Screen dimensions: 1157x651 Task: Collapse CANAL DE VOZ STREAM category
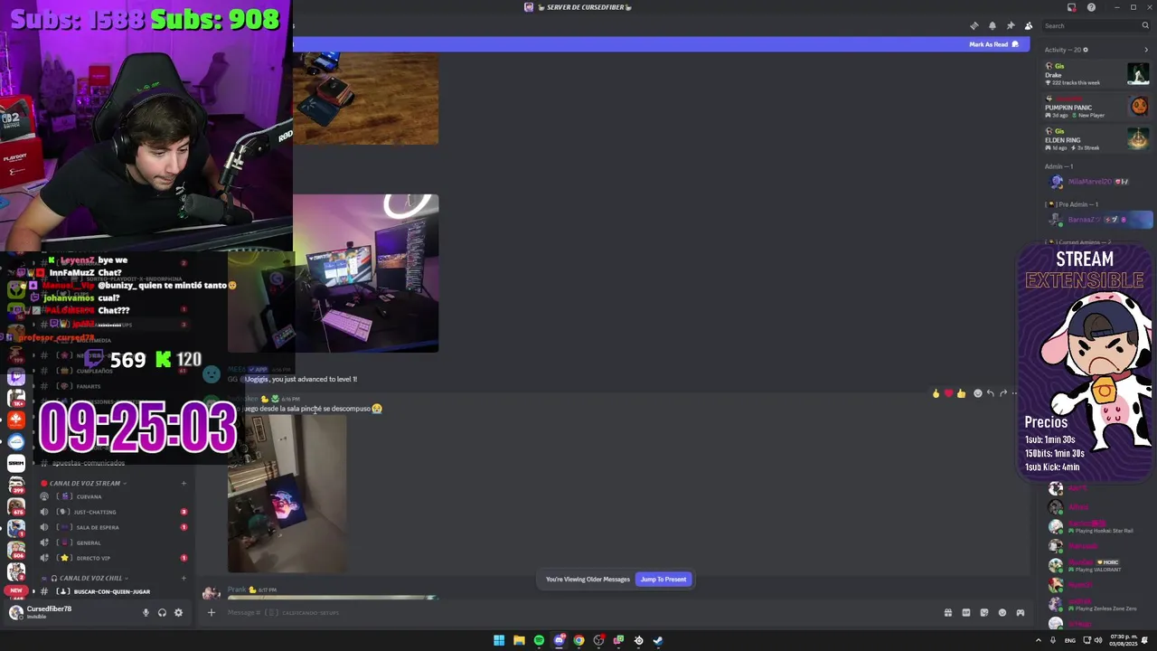84,483
